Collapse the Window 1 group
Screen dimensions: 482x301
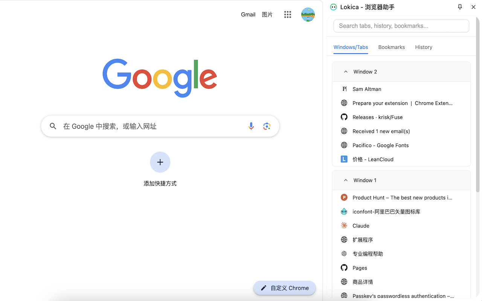[x=346, y=180]
